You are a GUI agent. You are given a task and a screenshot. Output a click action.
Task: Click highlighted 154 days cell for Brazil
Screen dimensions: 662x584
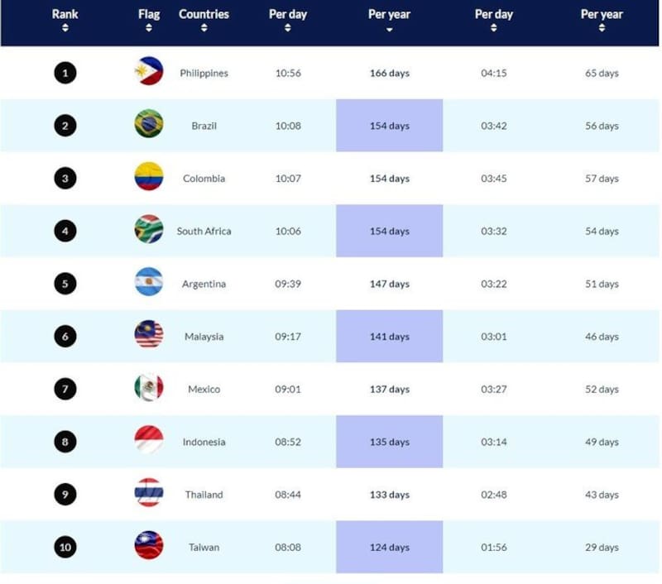(x=389, y=126)
